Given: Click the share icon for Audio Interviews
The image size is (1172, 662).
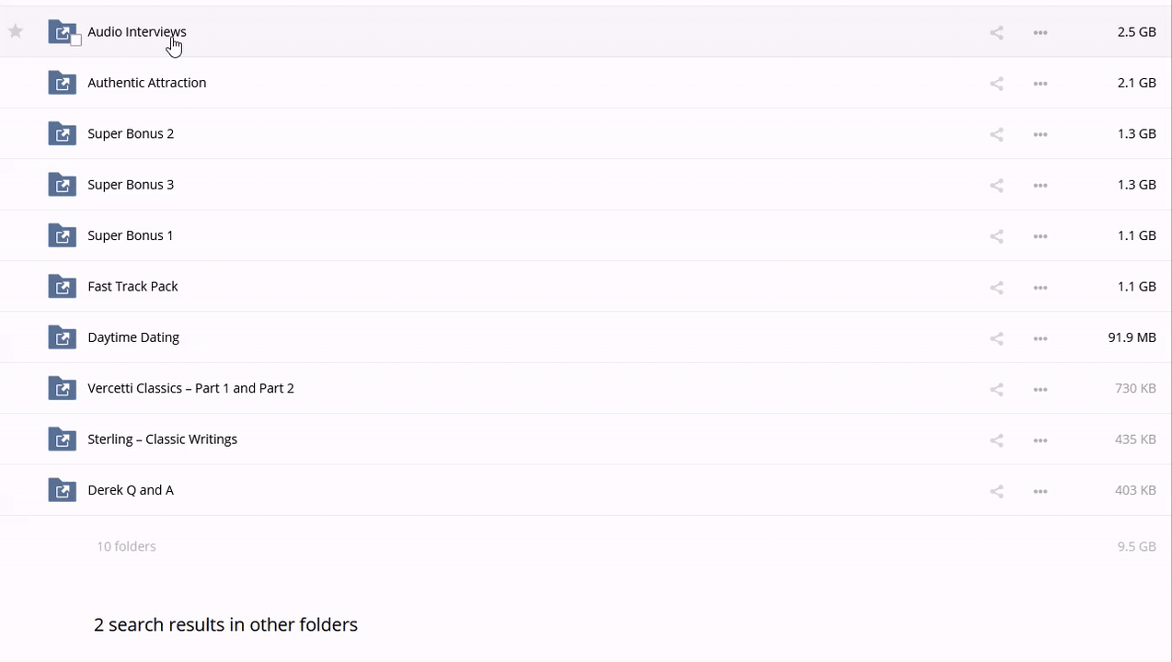Looking at the screenshot, I should coord(996,32).
